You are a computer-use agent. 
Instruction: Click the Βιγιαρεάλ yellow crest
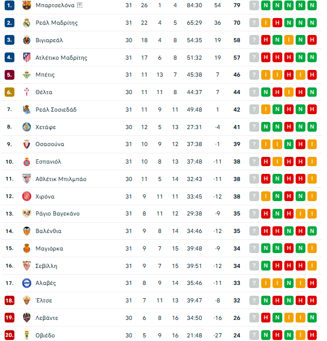pos(27,40)
